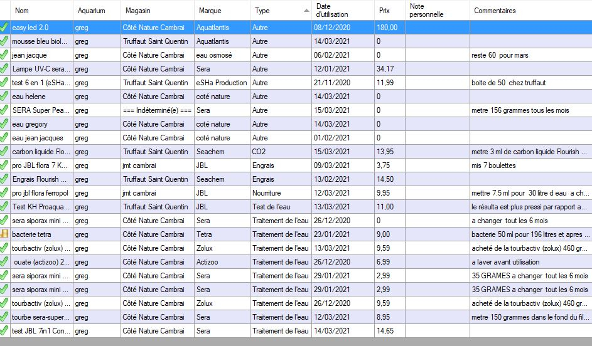Sort by the Date d'utilisation column header
The height and width of the screenshot is (346, 592).
point(343,10)
